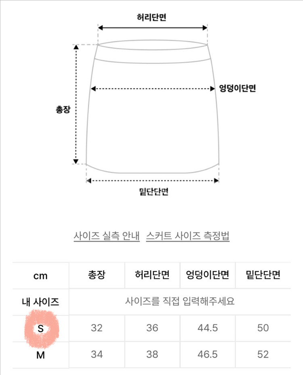Click the skirt waistband in the diagram

click(153, 51)
